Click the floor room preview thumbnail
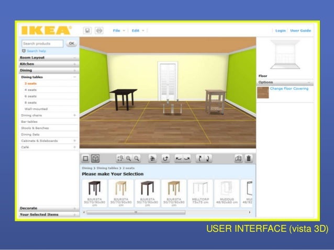Screen dimensions: 334x250 click(285, 55)
